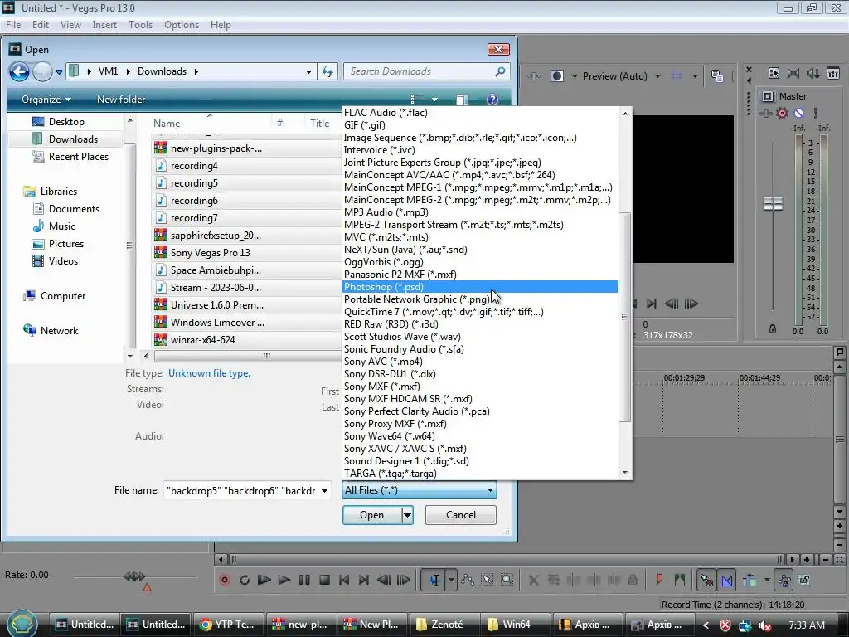This screenshot has height=637, width=849.
Task: Click the Insert Region icon
Action: click(680, 580)
